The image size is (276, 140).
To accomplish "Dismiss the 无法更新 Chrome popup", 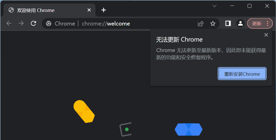I will [x=266, y=35].
